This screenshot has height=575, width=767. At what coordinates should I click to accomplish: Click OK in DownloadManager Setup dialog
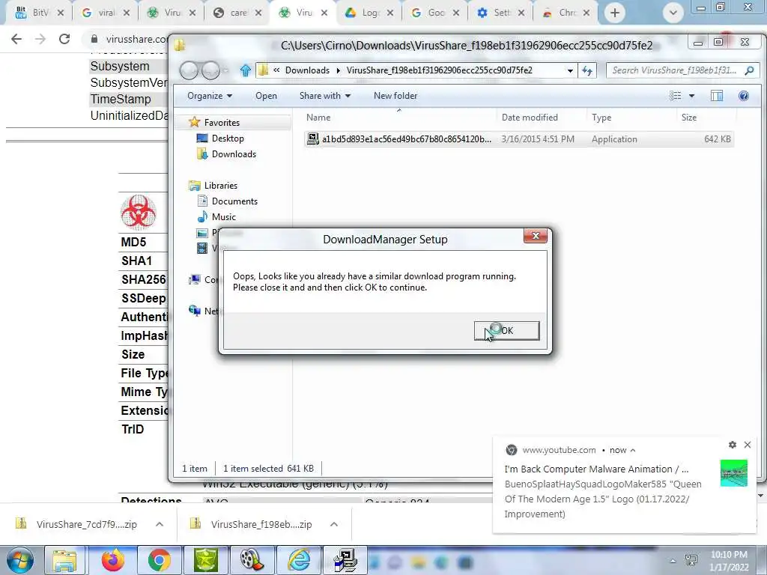click(507, 330)
